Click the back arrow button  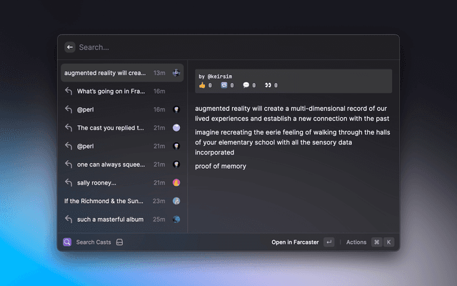click(70, 47)
